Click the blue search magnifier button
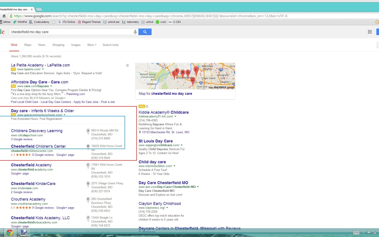Image resolution: width=379 pixels, height=237 pixels. pyautogui.click(x=145, y=32)
